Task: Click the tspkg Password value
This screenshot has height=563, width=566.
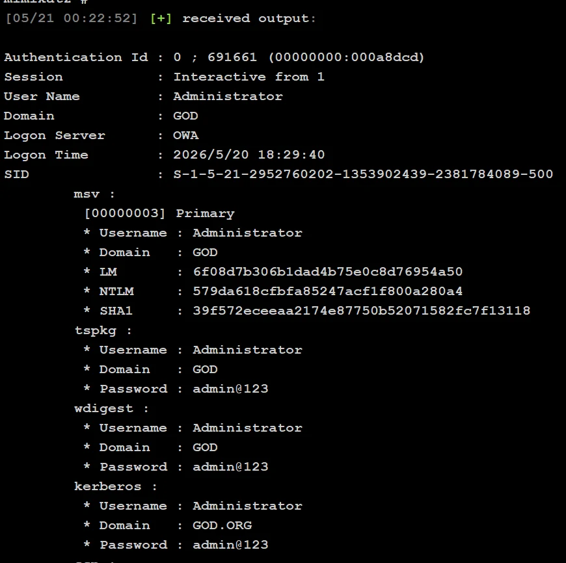Action: click(230, 389)
